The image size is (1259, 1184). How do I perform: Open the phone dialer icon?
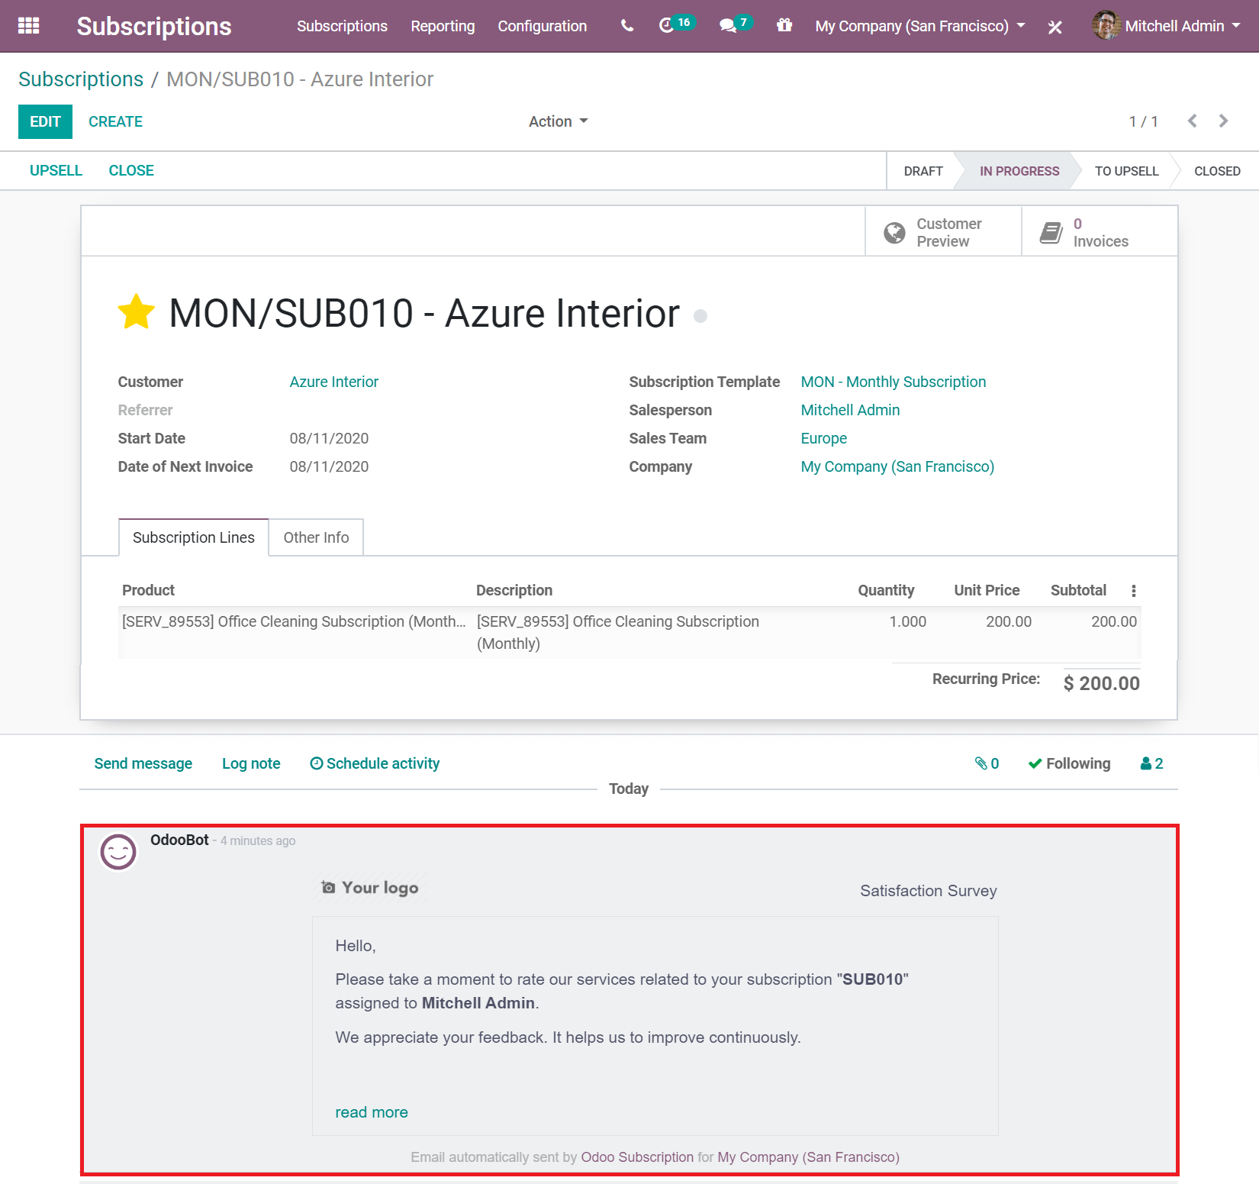point(626,25)
